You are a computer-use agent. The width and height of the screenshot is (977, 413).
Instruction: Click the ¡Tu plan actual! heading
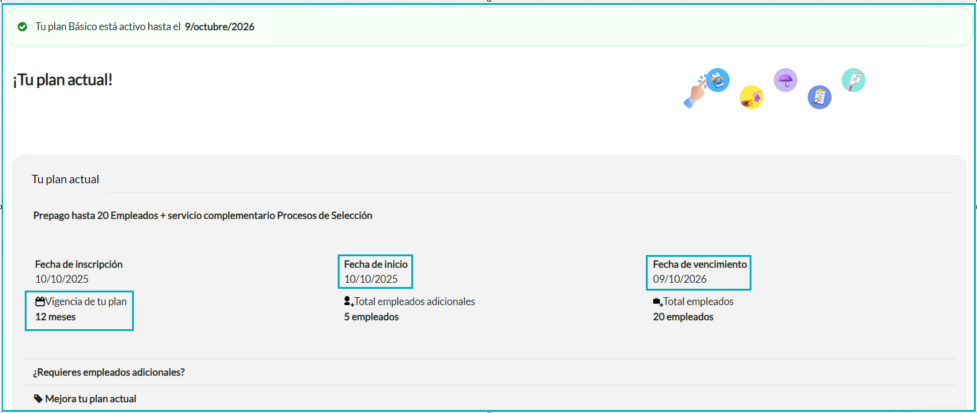click(x=63, y=80)
